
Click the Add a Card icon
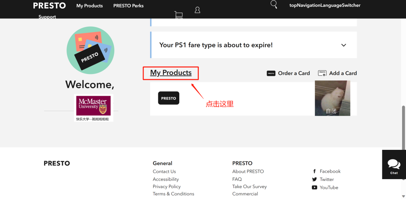pos(322,73)
